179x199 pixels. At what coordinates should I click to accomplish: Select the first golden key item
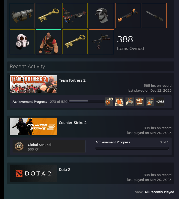click(x=49, y=16)
